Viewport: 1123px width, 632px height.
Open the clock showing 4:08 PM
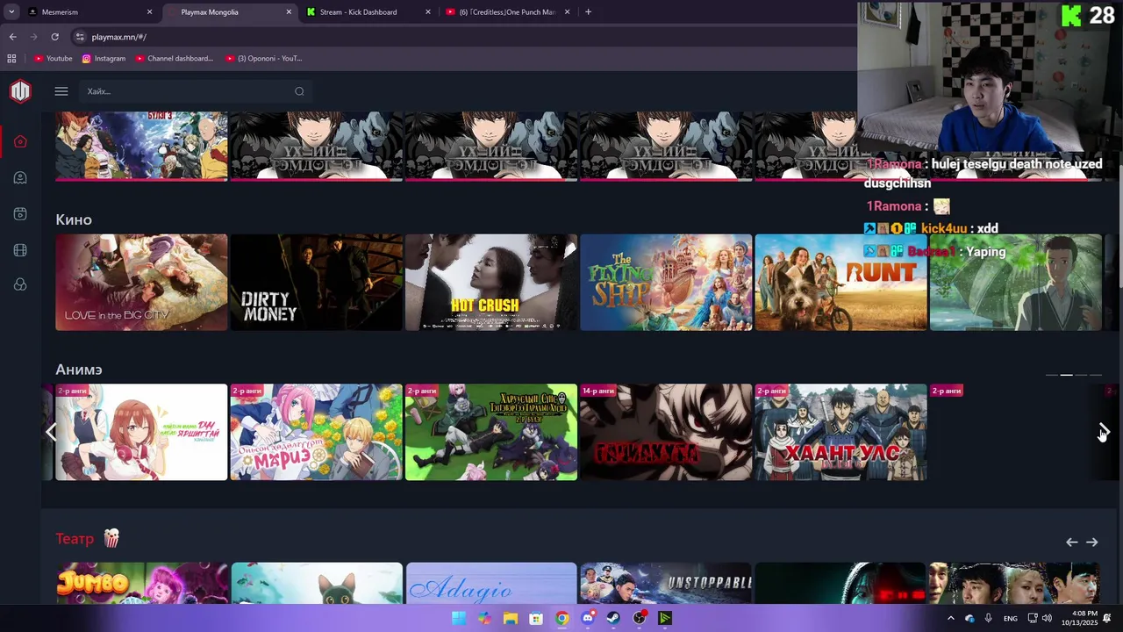[1078, 618]
